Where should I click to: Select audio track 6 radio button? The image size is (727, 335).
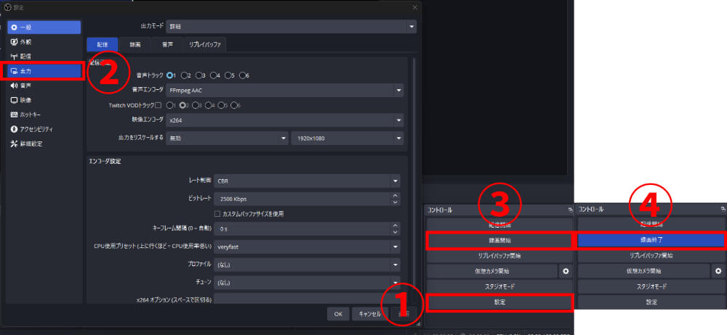[x=242, y=75]
